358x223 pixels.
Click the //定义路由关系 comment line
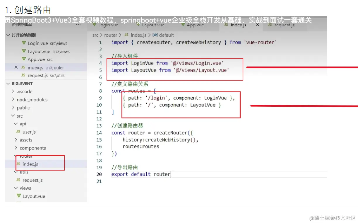130,84
